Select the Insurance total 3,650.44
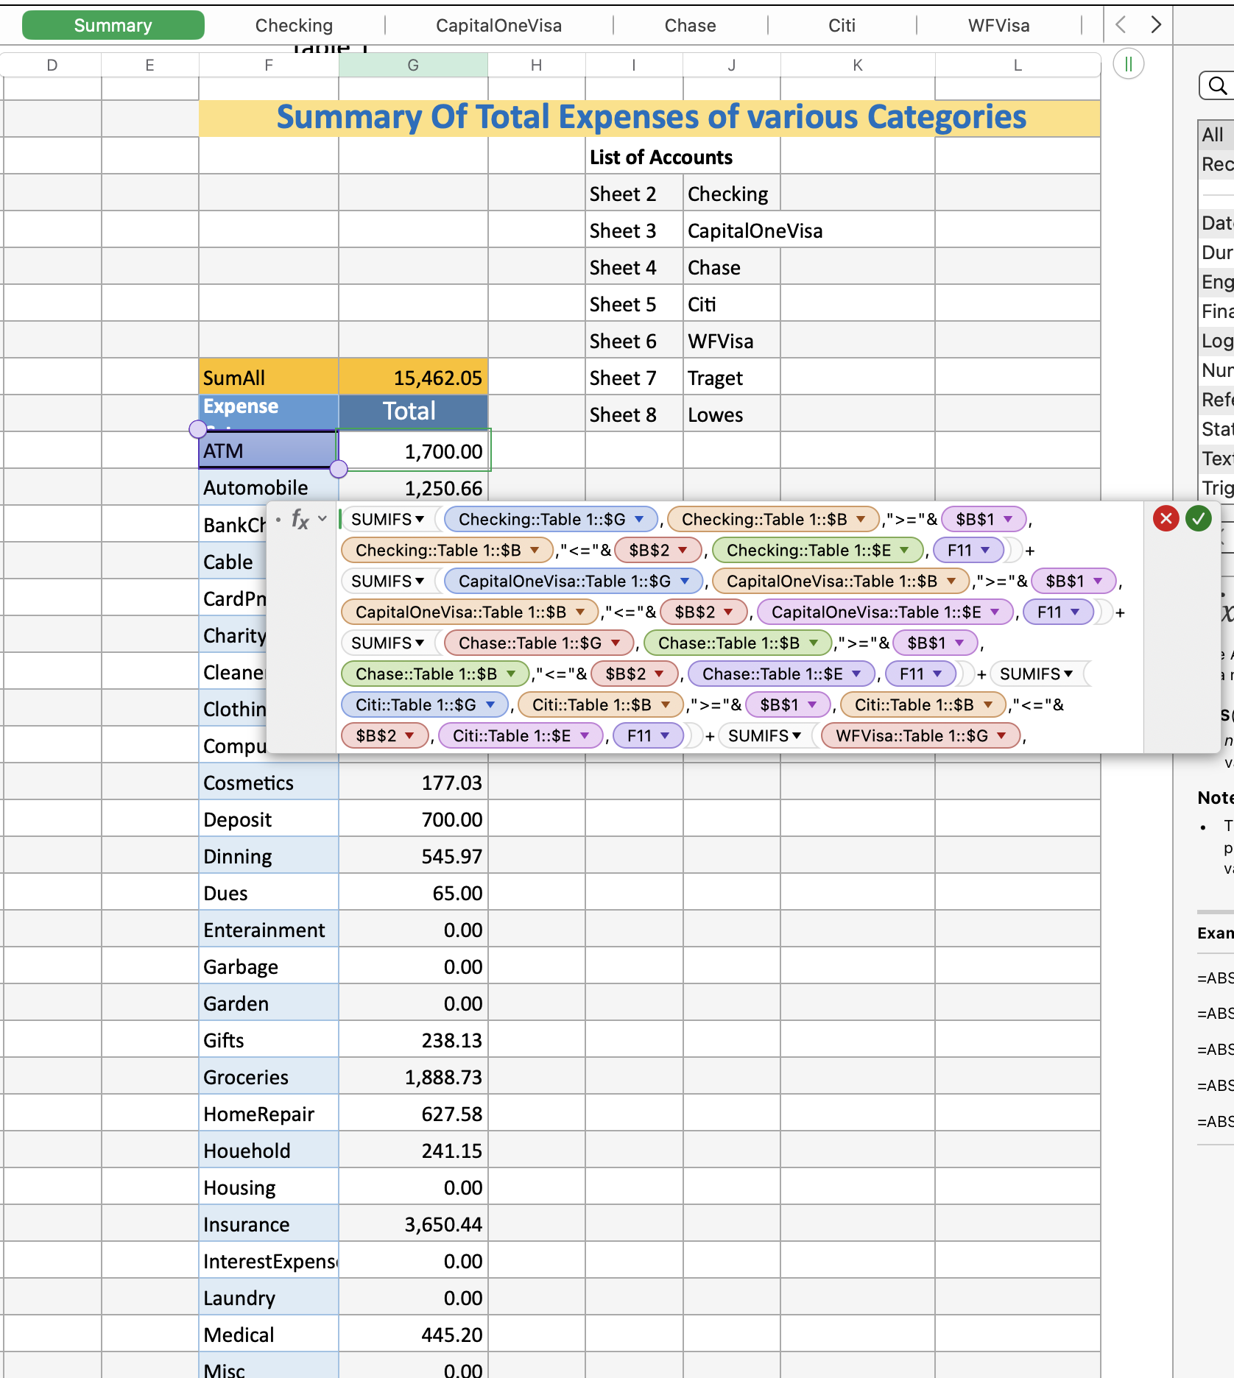This screenshot has width=1234, height=1378. tap(413, 1223)
